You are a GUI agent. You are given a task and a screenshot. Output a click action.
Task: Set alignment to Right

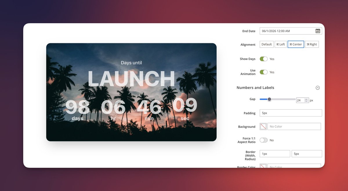pyautogui.click(x=312, y=44)
